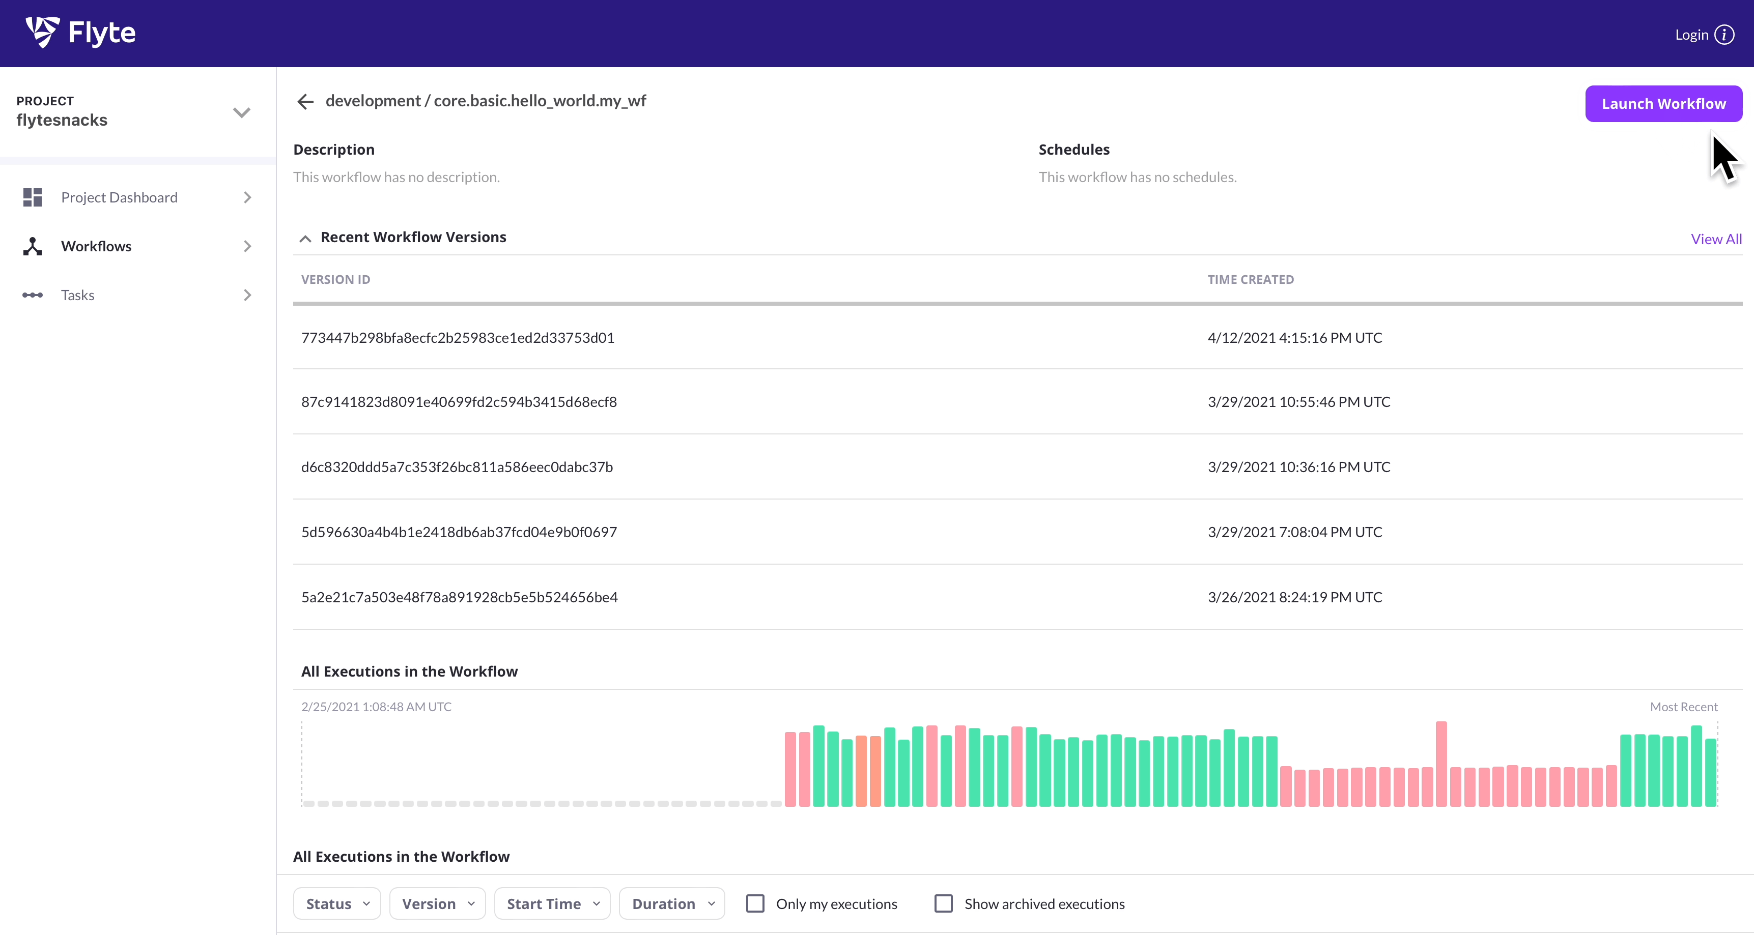The image size is (1754, 935).
Task: Select version 773447b298bfa8ecfc2b25983ce1ed2d33753d01 row
Action: click(458, 337)
